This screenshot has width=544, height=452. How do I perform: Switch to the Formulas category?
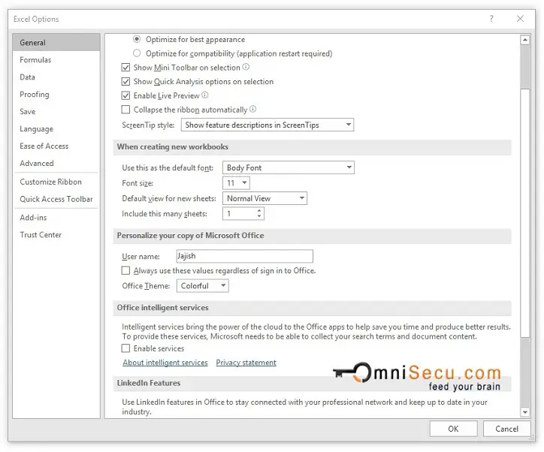[35, 60]
